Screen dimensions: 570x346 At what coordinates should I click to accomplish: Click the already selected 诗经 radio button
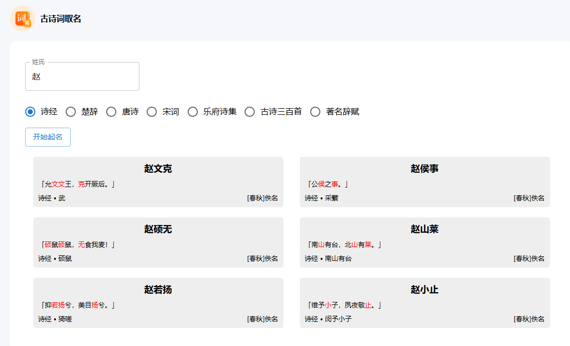coord(30,111)
